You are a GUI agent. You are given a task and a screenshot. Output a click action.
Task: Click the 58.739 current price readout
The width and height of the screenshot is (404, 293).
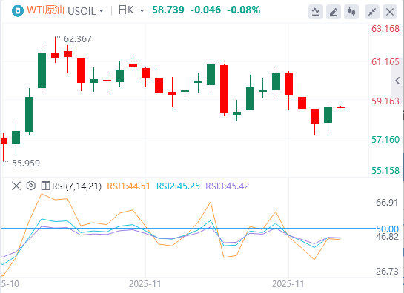pos(168,10)
